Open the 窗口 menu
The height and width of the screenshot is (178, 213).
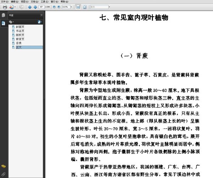pyautogui.click(x=54, y=1)
